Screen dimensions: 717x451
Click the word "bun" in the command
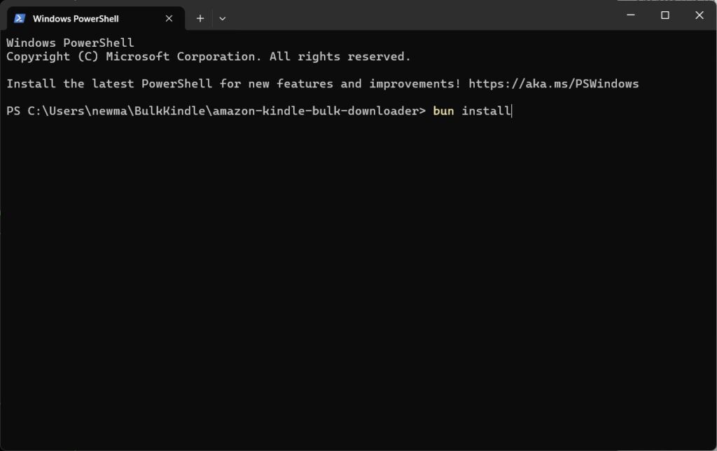pos(443,111)
